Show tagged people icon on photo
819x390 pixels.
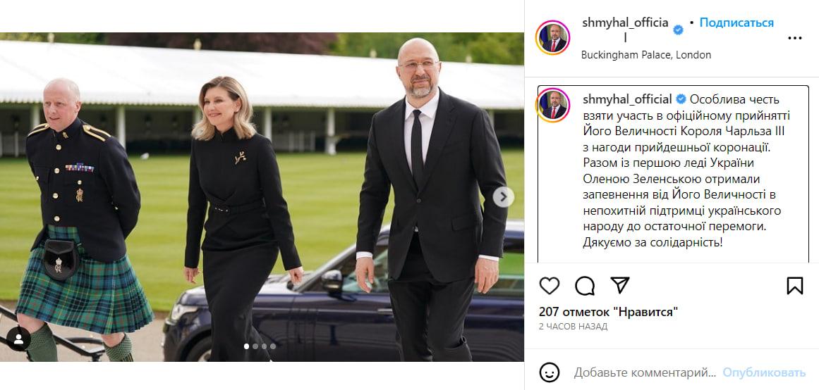[18, 339]
